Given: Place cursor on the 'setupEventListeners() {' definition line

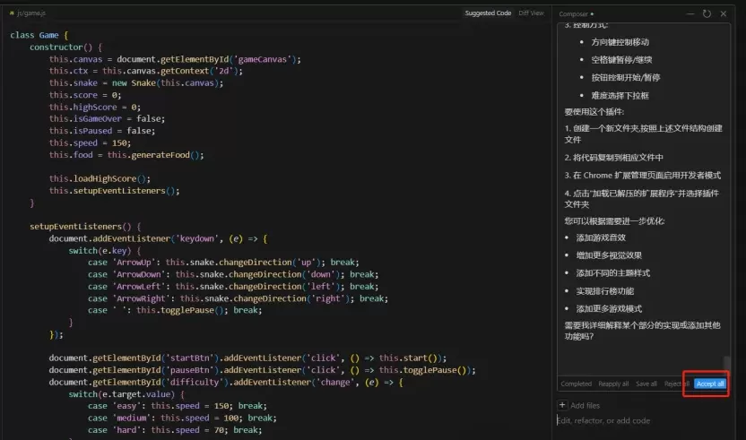Looking at the screenshot, I should click(85, 227).
